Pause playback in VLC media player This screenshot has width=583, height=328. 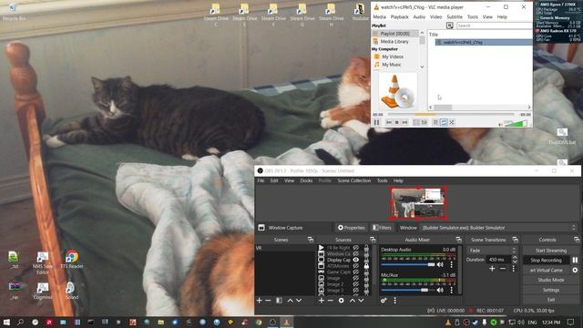pyautogui.click(x=376, y=122)
